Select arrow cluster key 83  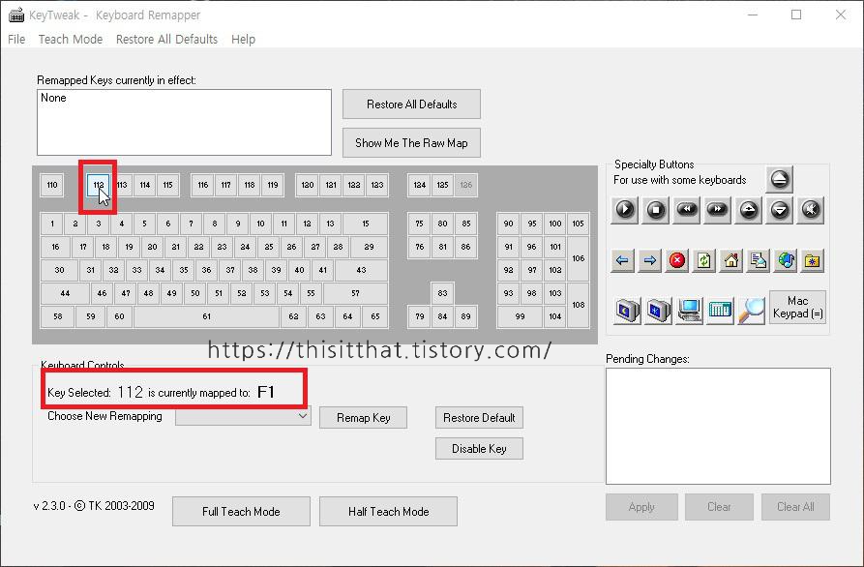[x=442, y=293]
